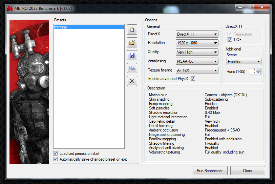Image resolution: width=275 pixels, height=184 pixels.
Task: Click the 'Very high' geometric detail value
Action: 212,121
